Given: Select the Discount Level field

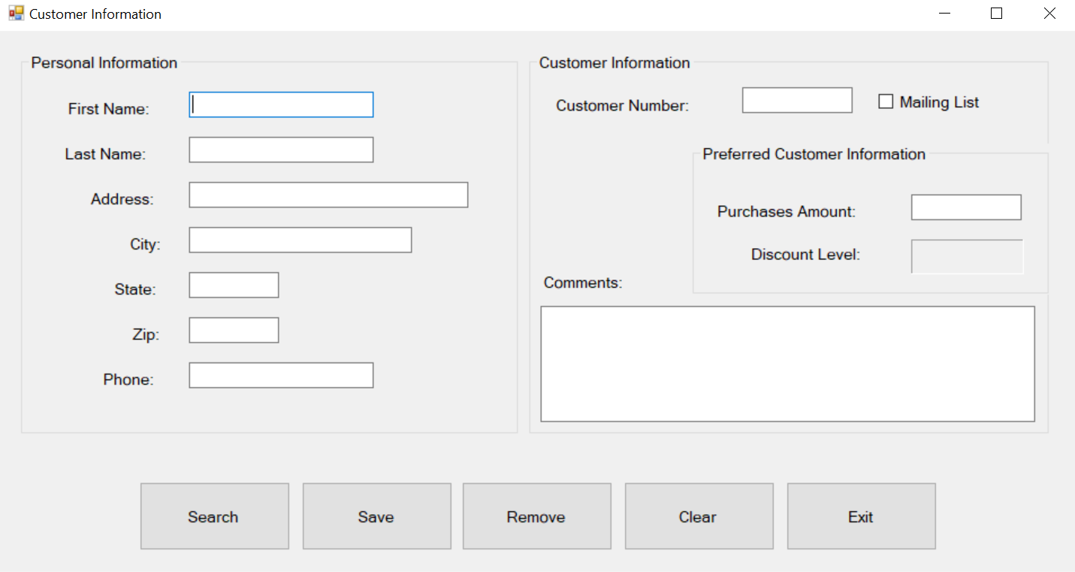Looking at the screenshot, I should click(x=967, y=256).
